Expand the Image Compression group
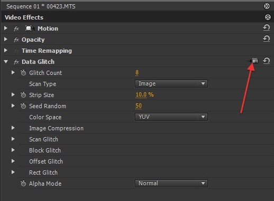The height and width of the screenshot is (201, 274). click(13, 128)
